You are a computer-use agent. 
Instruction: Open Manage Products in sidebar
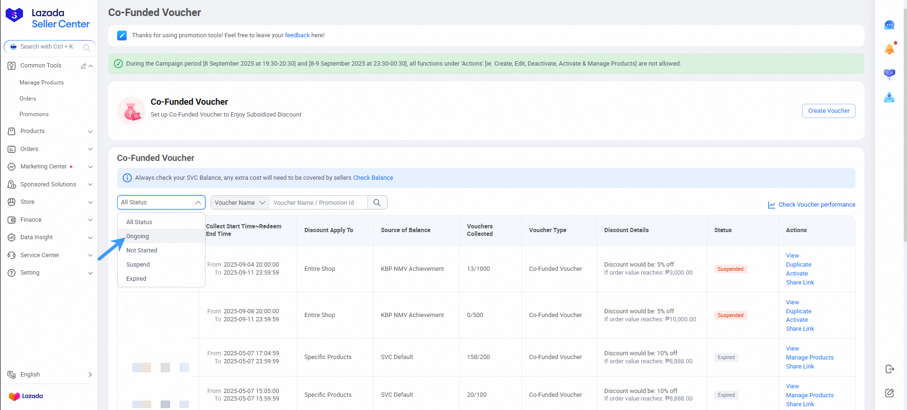pos(42,83)
